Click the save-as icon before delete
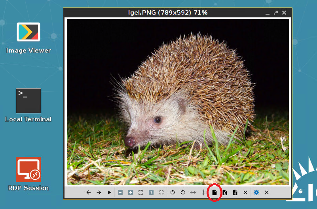This screenshot has width=317, height=209. coord(235,192)
